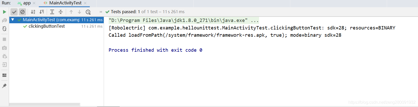
Task: Sort tests alphabetically
Action: pyautogui.click(x=33, y=12)
